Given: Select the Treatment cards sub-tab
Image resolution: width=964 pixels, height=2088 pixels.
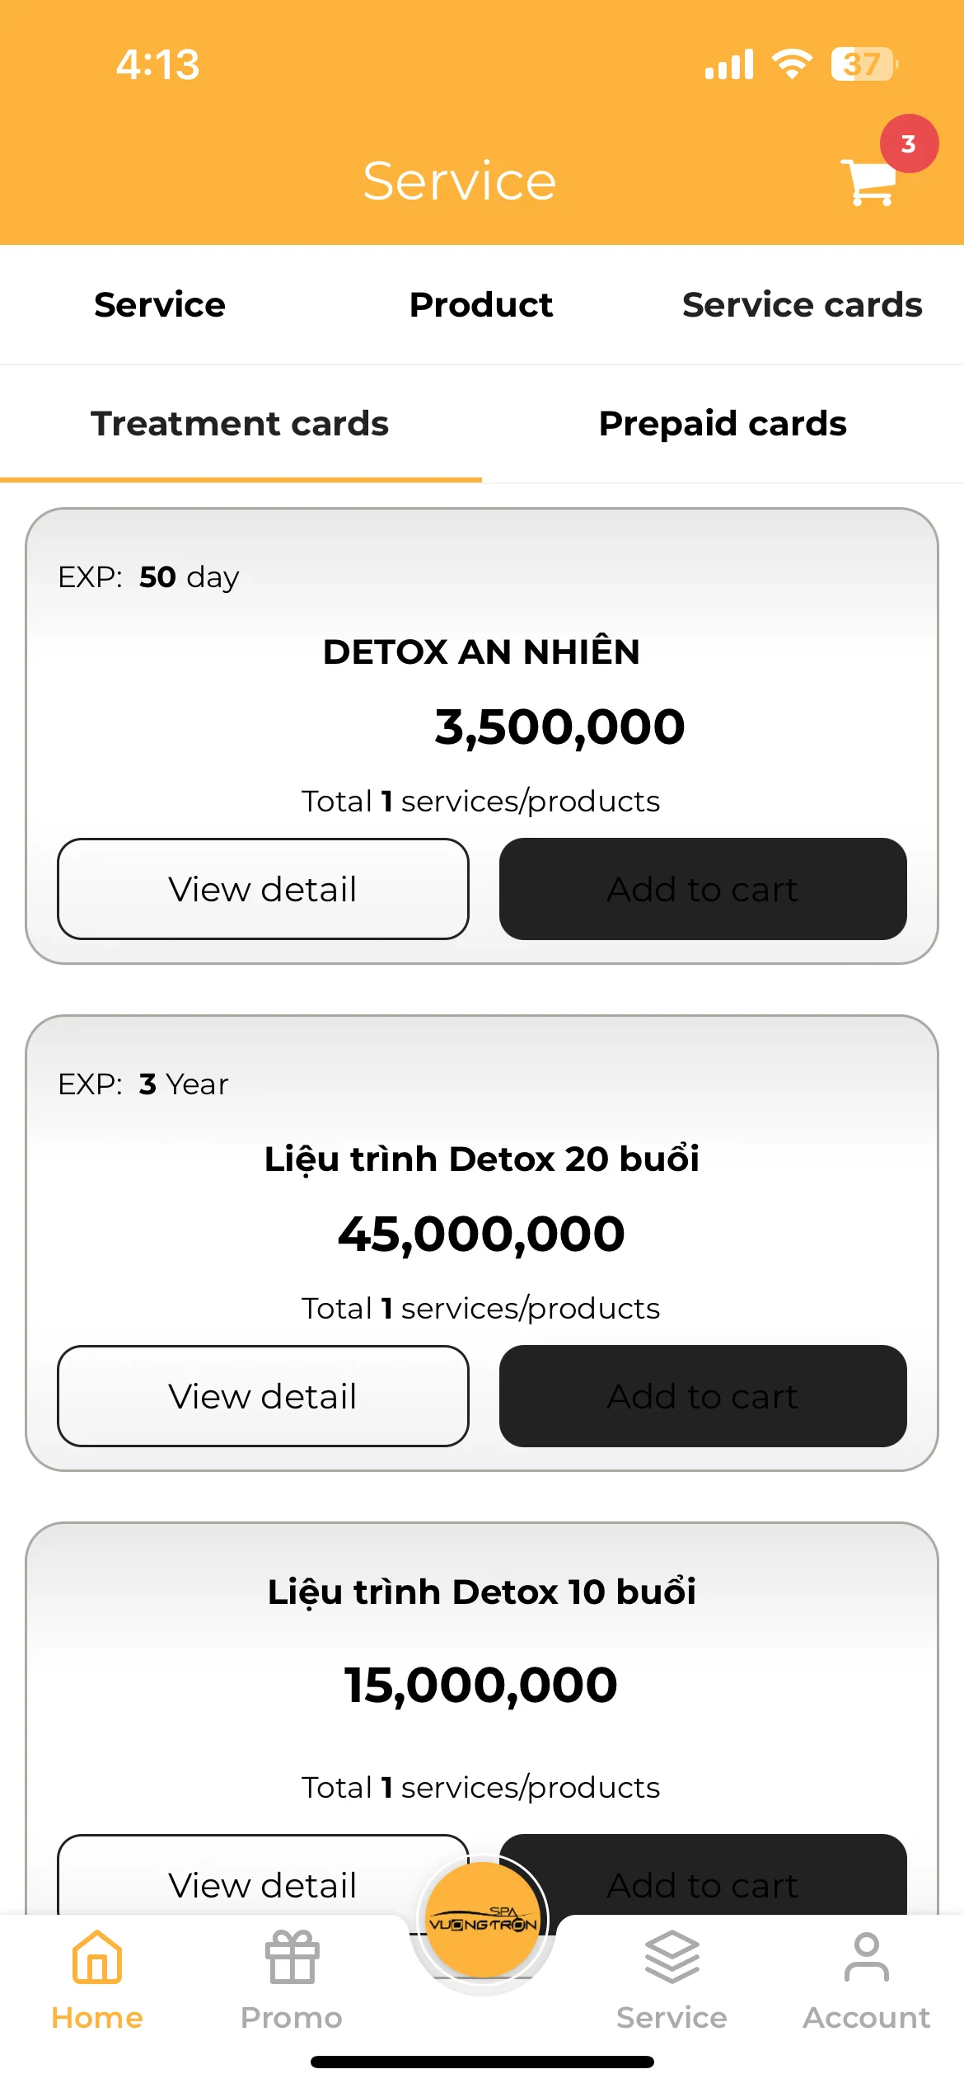Looking at the screenshot, I should point(240,423).
